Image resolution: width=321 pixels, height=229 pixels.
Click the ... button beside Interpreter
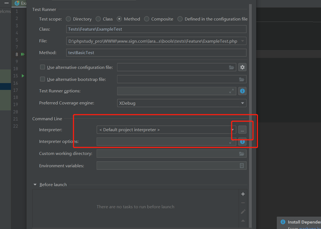[242, 130]
